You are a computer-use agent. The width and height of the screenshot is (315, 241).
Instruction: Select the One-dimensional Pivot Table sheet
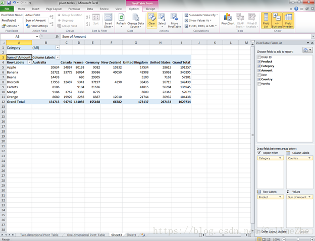pos(86,235)
